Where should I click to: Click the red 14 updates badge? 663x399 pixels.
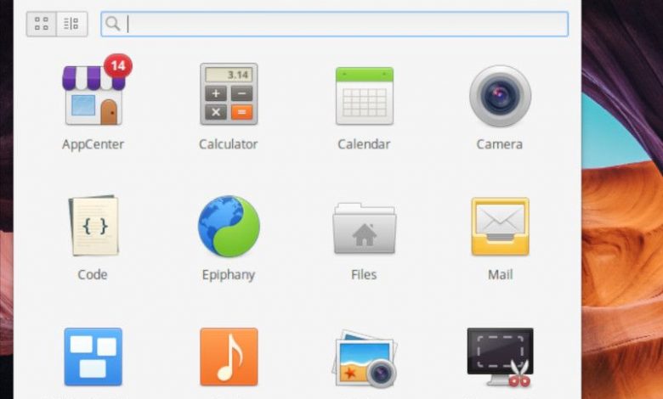118,66
